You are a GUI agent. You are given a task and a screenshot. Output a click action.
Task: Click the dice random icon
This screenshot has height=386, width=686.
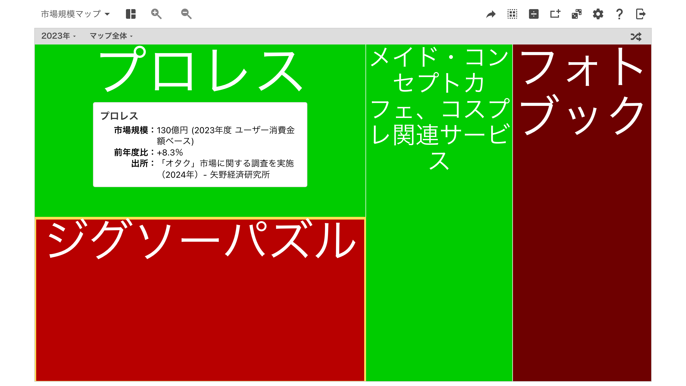[577, 14]
